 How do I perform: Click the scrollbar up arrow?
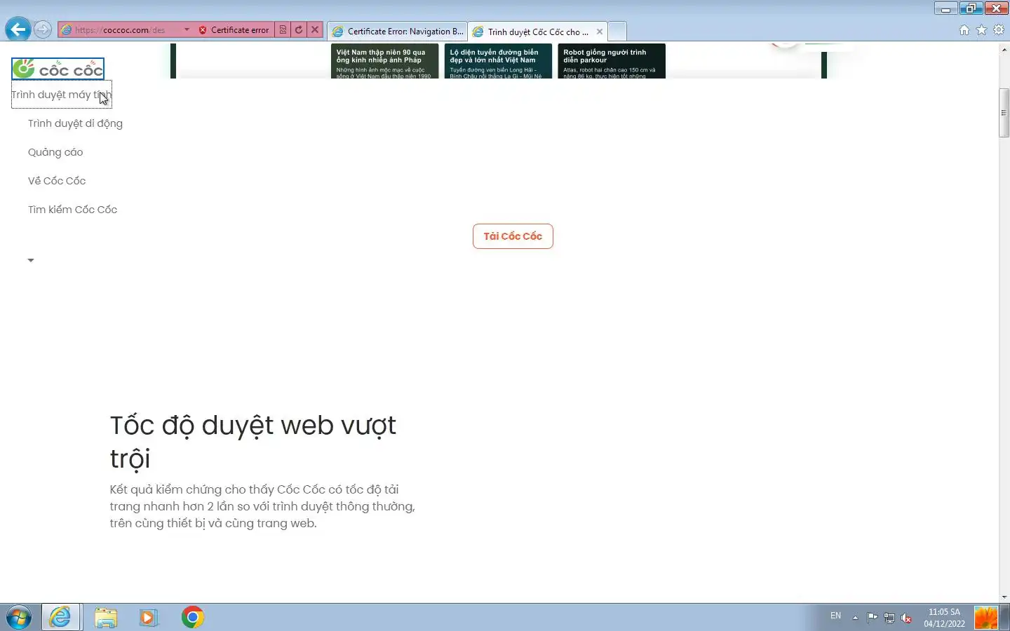[x=1004, y=50]
